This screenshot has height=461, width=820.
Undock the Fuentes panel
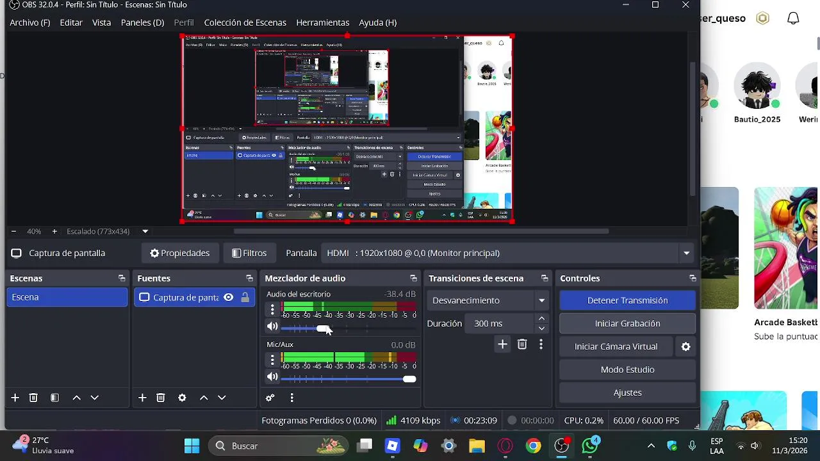249,279
